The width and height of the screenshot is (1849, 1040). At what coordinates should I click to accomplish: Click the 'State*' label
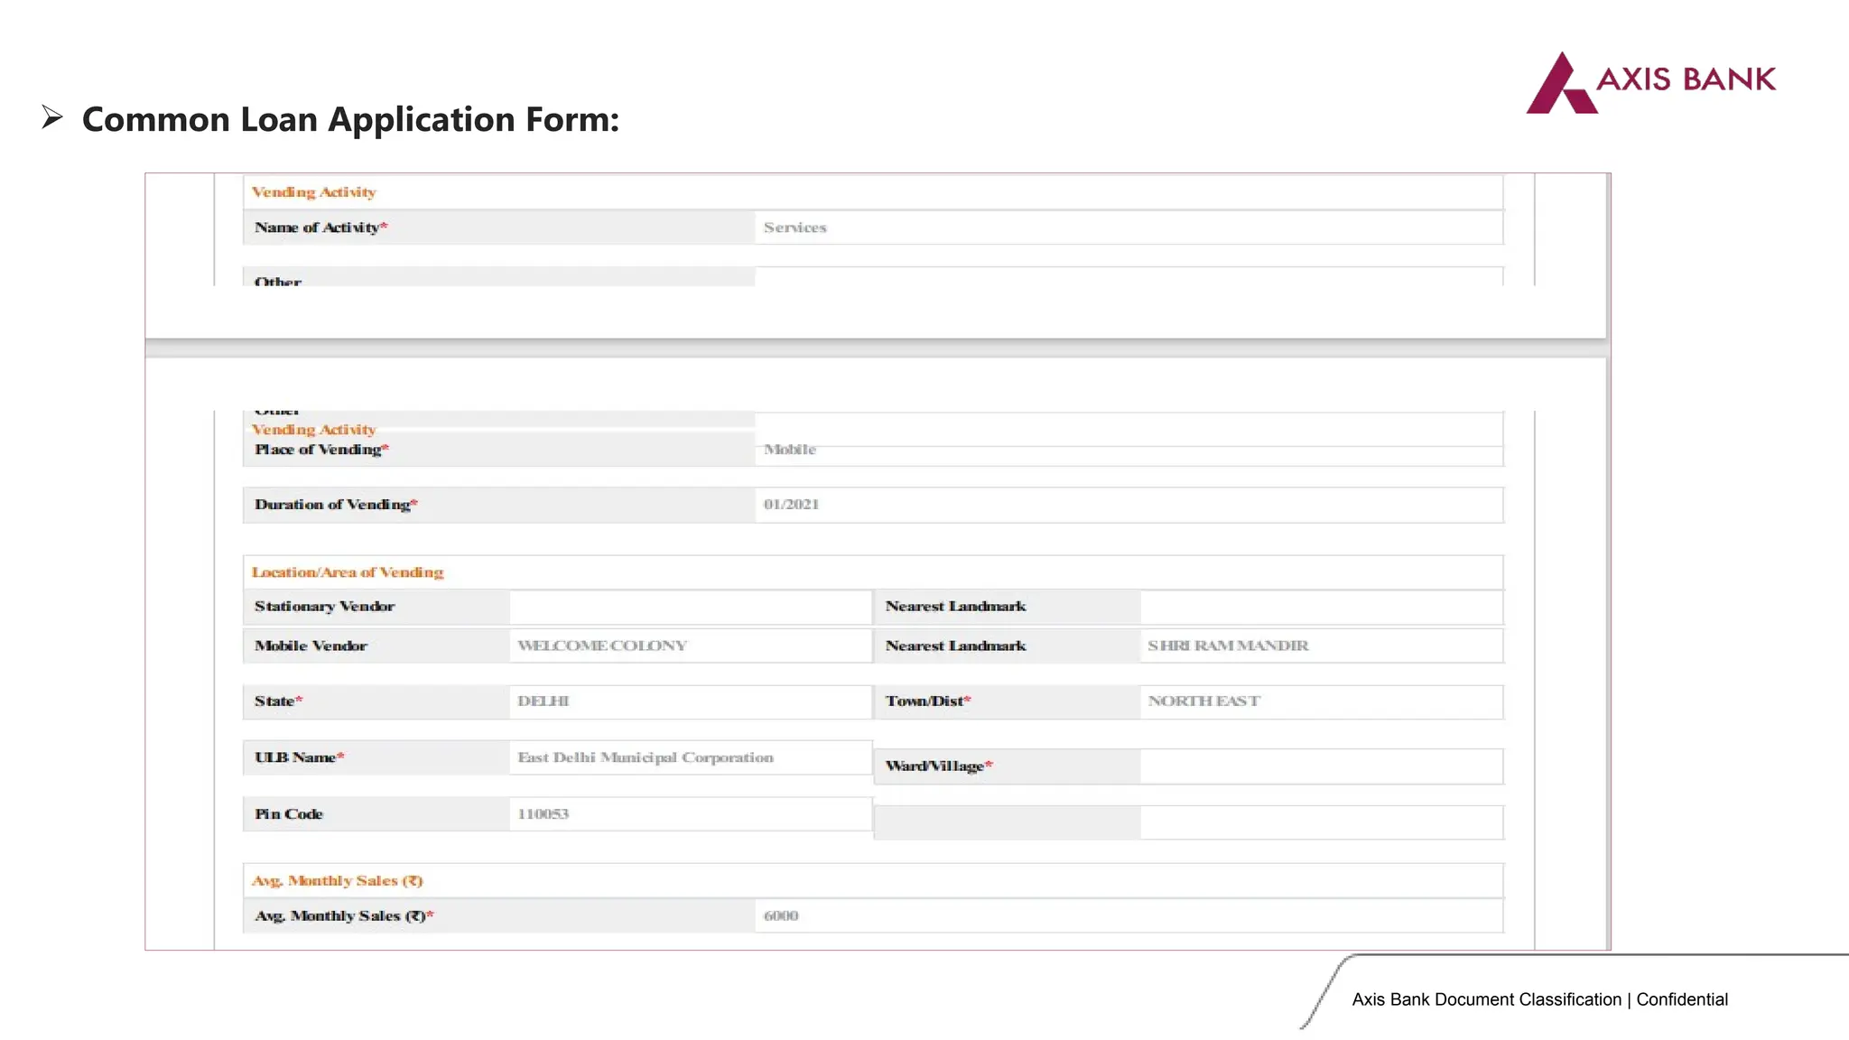tap(278, 701)
